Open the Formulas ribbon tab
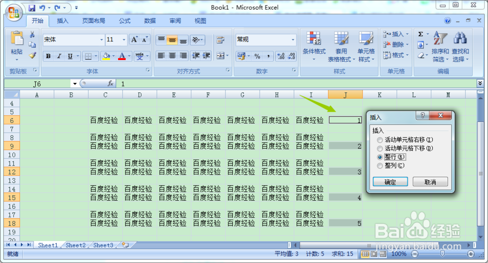The width and height of the screenshot is (488, 263). 124,21
